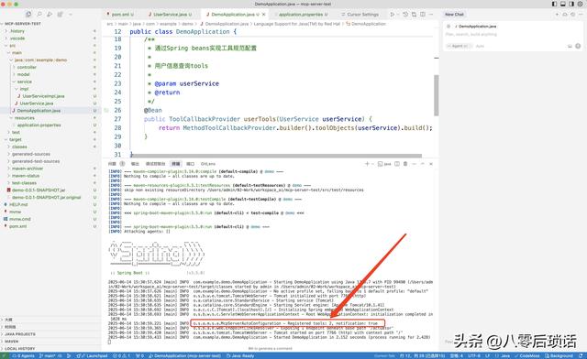Expand more sidebar views chevron
This screenshot has width=587, height=359.
click(71, 15)
